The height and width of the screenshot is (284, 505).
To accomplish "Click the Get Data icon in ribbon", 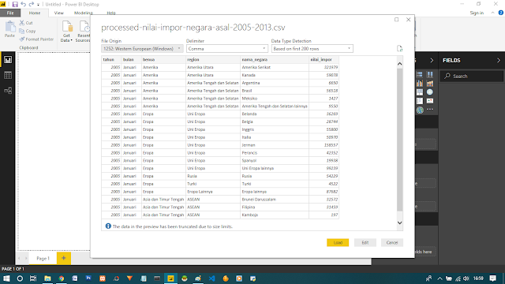I will pos(66,31).
